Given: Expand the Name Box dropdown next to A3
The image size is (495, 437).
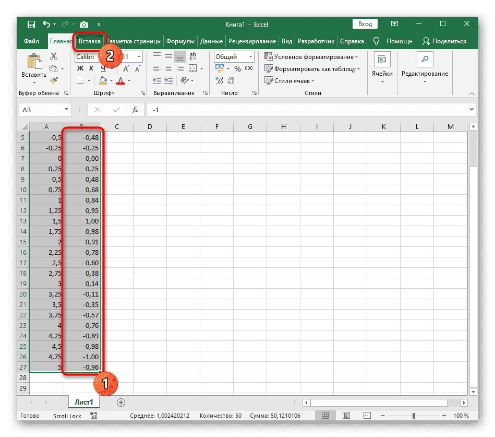Looking at the screenshot, I should 66,110.
